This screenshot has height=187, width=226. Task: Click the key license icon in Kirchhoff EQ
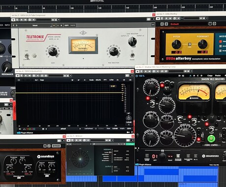[128, 132]
